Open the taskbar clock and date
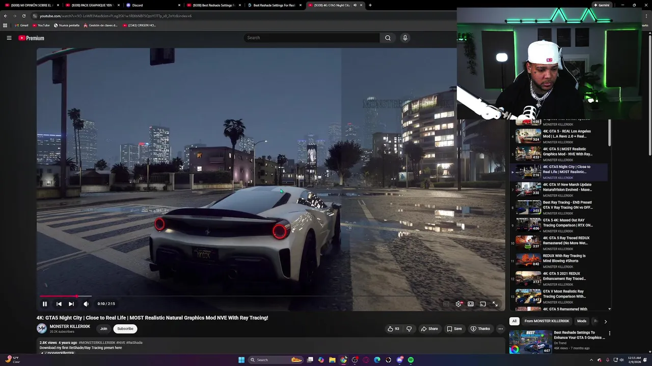 point(634,360)
